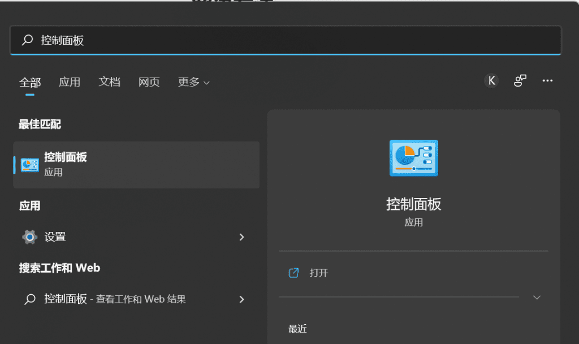This screenshot has height=344, width=579.
Task: Switch to the 文档 filter tab
Action: point(109,82)
